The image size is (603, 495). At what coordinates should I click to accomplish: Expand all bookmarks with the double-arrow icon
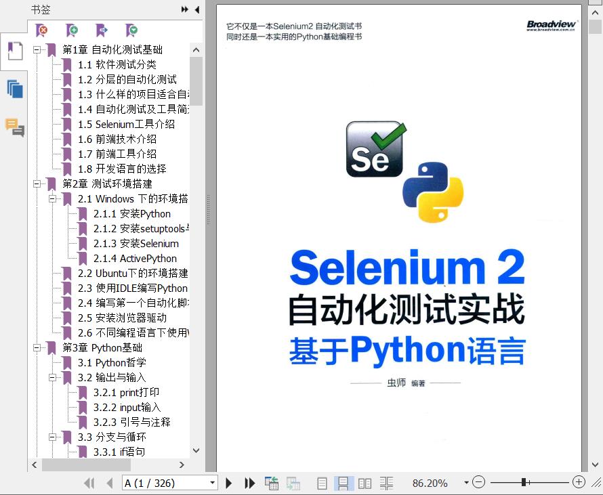pyautogui.click(x=185, y=9)
